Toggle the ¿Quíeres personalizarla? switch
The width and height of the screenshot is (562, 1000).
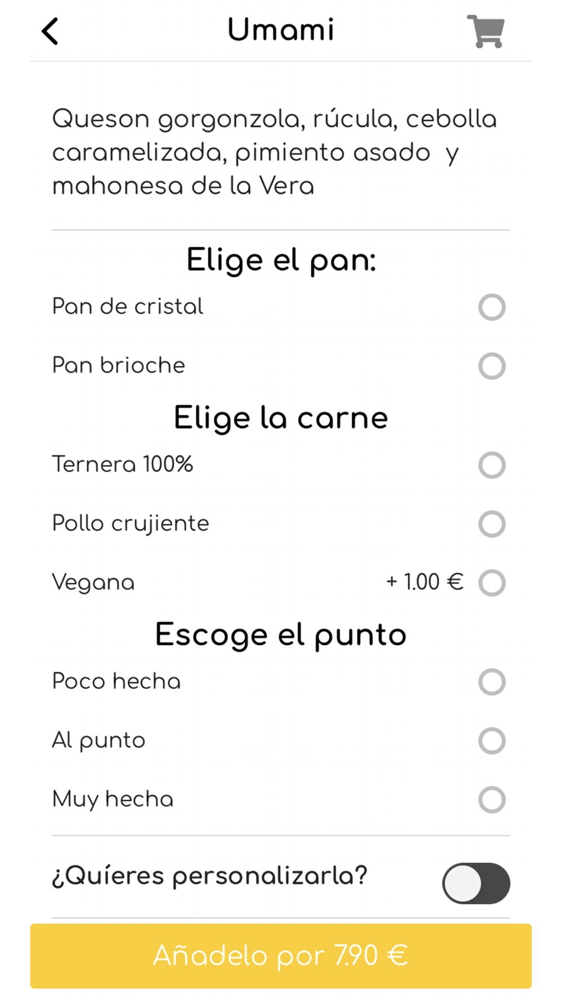coord(476,884)
